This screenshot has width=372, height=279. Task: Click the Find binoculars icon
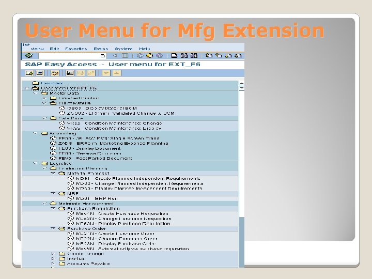184,55
